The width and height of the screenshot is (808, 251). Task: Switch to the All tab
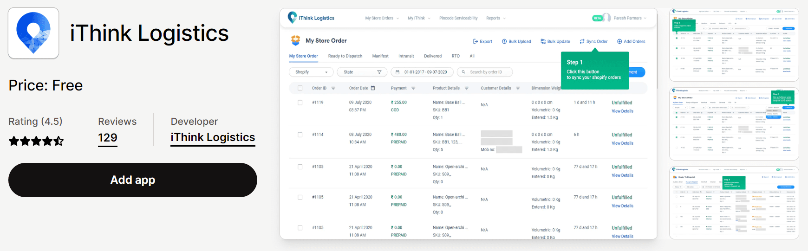pos(472,56)
